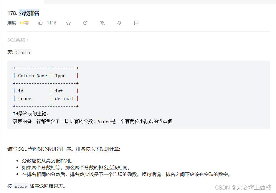276x193 pixels.
Task: Send feedback via the comment bubble icon
Action: pyautogui.click(x=136, y=23)
